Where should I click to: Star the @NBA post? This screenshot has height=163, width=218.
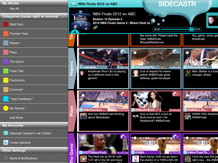pos(135,138)
